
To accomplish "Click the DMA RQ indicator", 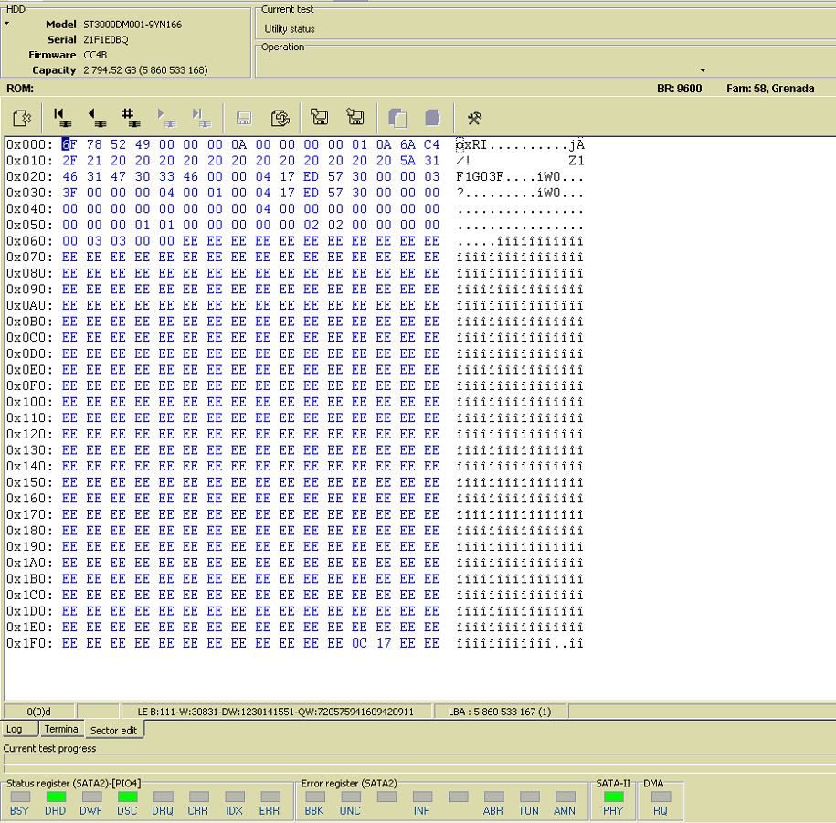I will tap(661, 797).
